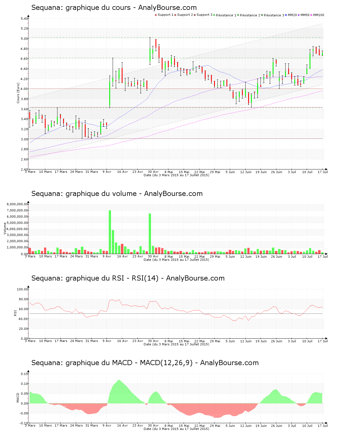Select the 'Support 2' legend label
The image size is (338, 437).
[x=185, y=15]
